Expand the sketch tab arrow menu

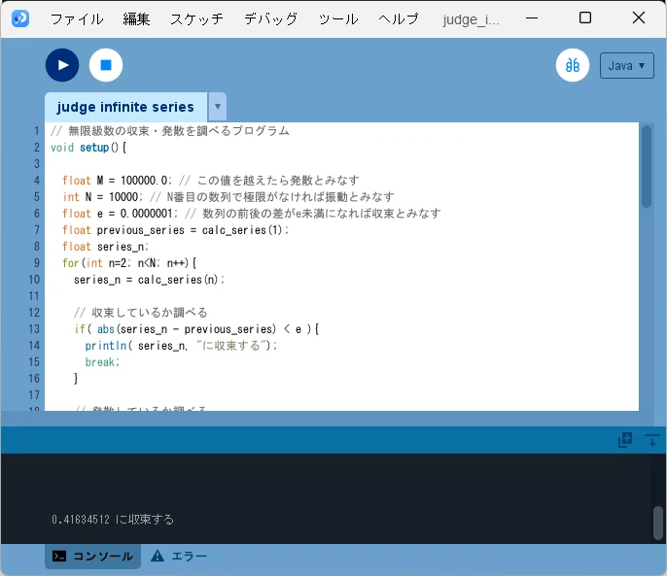point(218,106)
